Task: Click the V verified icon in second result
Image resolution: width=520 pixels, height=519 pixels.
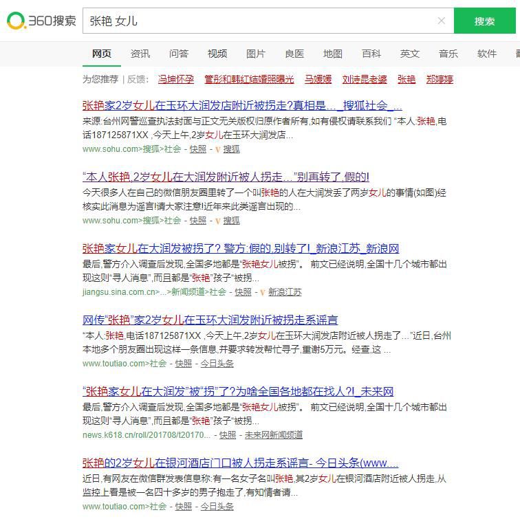Action: (x=218, y=221)
